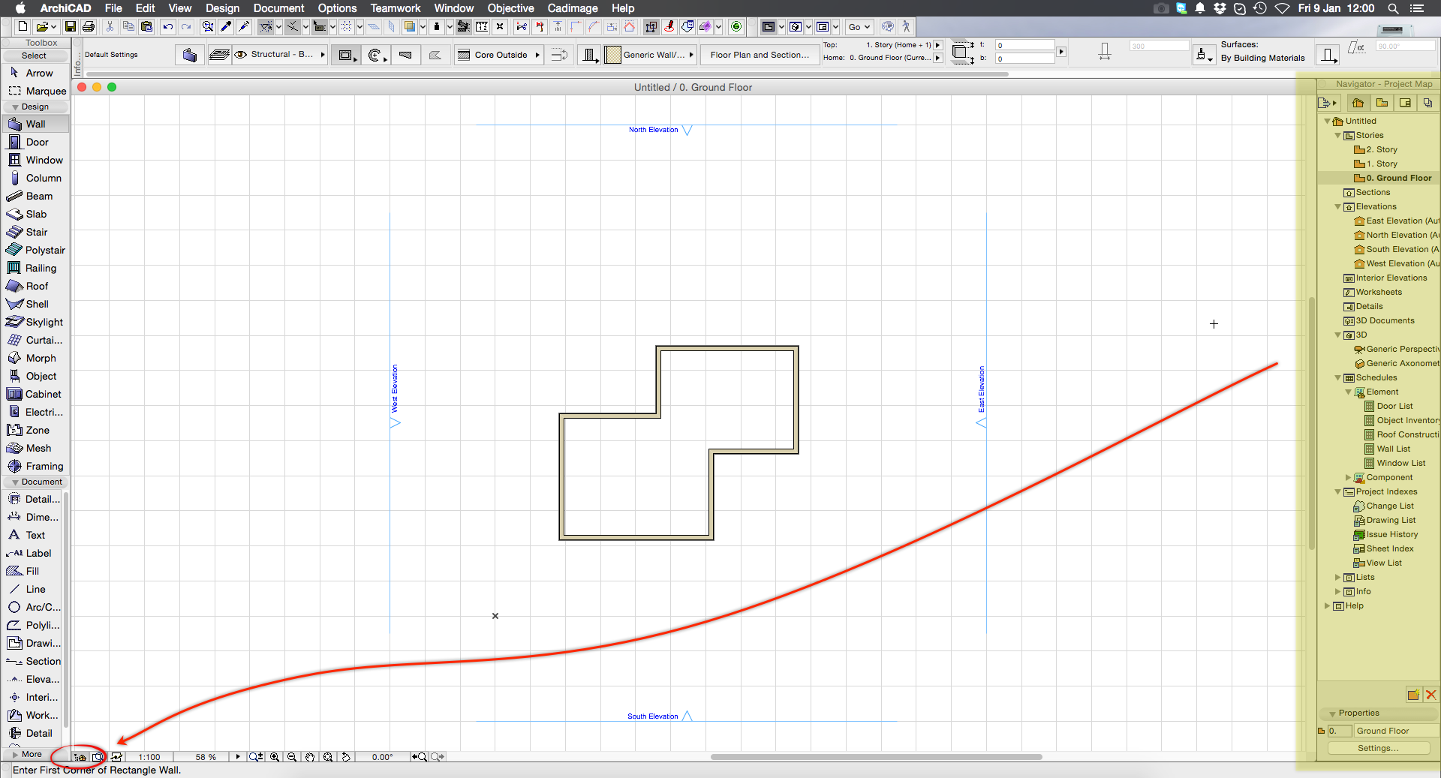Delete item with red X in Navigator
The image size is (1441, 778).
(1430, 695)
